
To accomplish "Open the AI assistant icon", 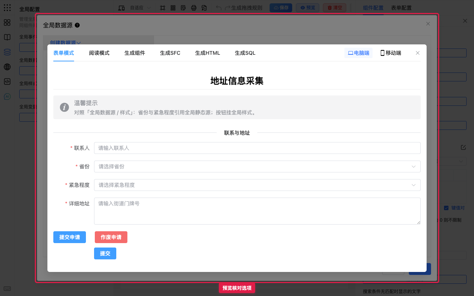I will click(7, 97).
